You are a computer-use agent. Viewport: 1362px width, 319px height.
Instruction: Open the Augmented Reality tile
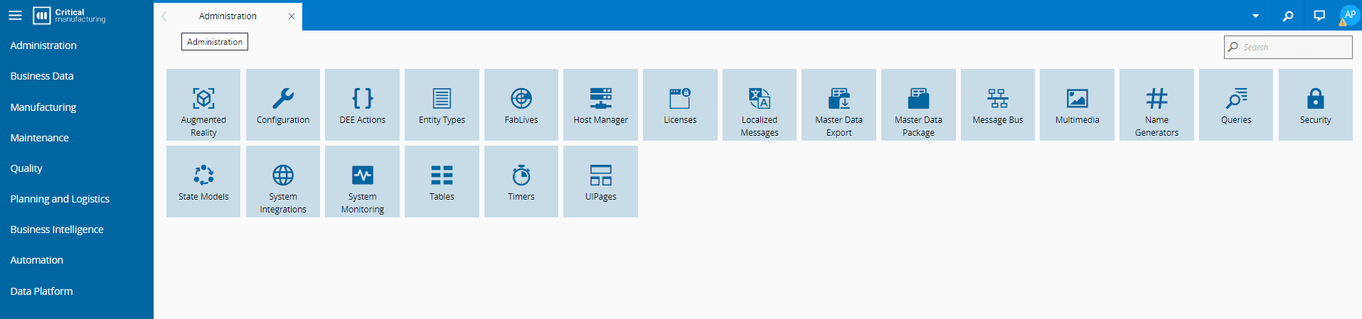coord(203,104)
